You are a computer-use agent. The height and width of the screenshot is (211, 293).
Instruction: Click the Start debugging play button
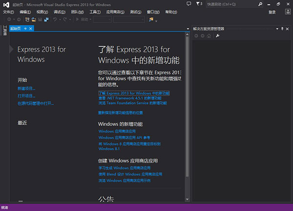click(x=78, y=19)
